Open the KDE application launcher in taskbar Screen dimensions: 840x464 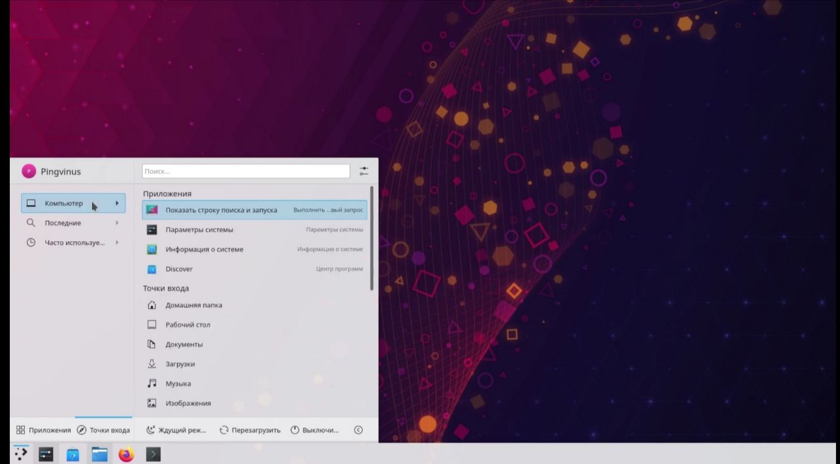click(x=21, y=454)
